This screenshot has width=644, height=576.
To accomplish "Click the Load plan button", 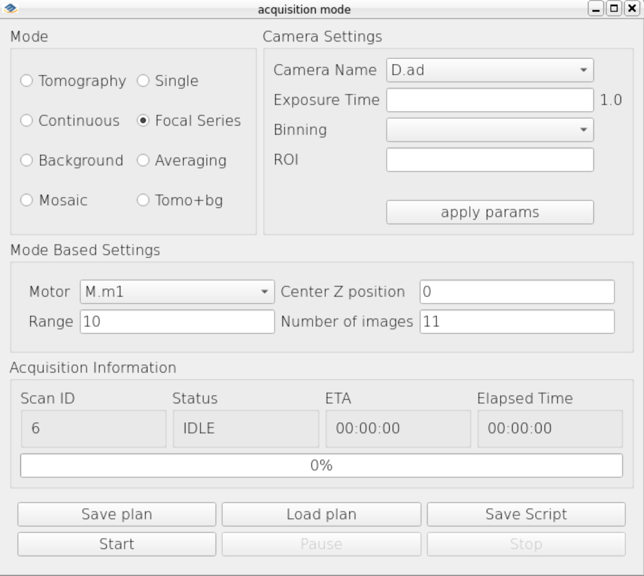I will [x=322, y=514].
